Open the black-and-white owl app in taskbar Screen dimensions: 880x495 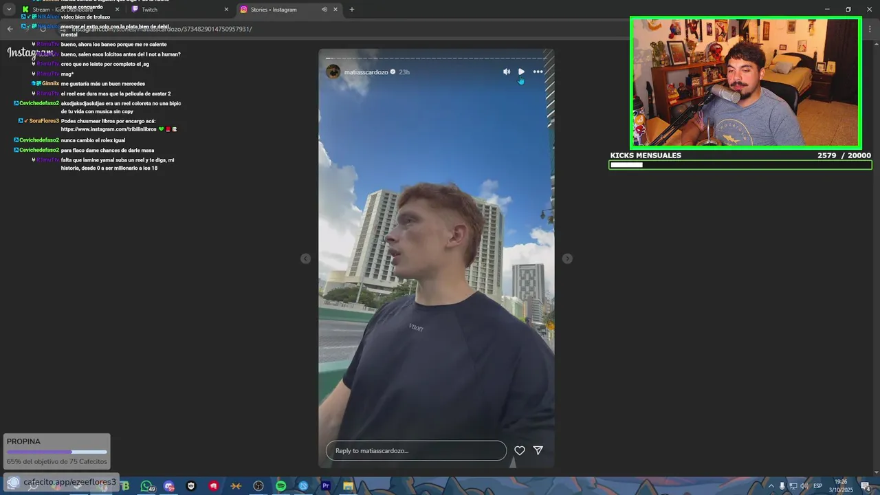(191, 486)
